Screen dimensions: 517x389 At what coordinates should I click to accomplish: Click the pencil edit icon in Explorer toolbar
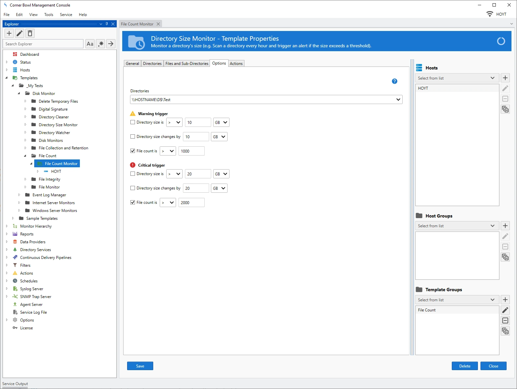20,33
